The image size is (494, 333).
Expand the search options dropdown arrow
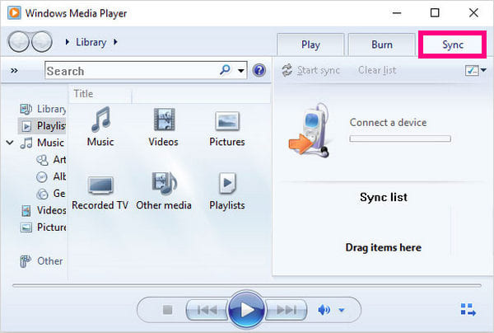click(x=241, y=71)
